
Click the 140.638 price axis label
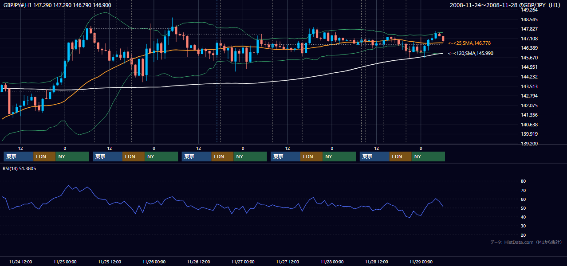coord(529,125)
